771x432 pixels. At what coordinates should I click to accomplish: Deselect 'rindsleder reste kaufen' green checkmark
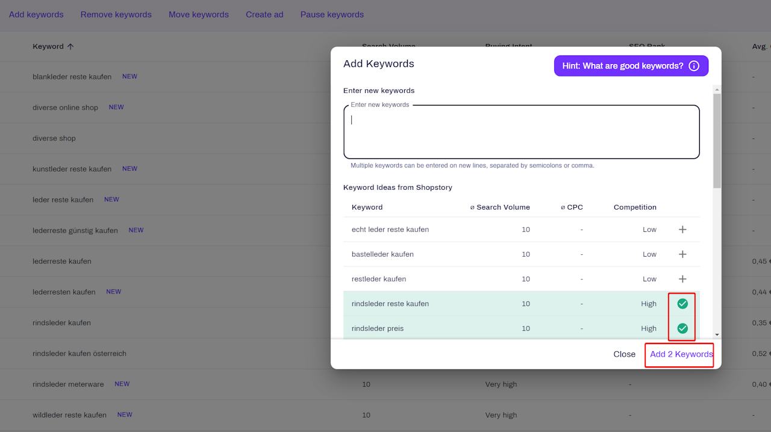682,304
